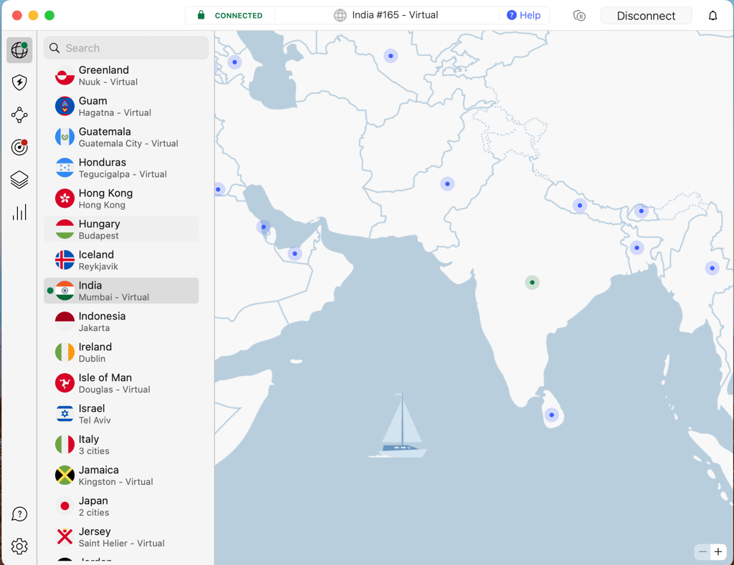Image resolution: width=734 pixels, height=565 pixels.
Task: Click the India #165 - Virtual server name
Action: pos(395,15)
